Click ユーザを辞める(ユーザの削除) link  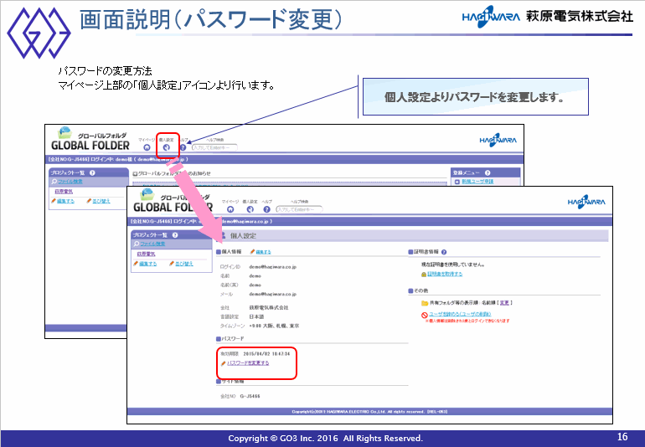[460, 314]
